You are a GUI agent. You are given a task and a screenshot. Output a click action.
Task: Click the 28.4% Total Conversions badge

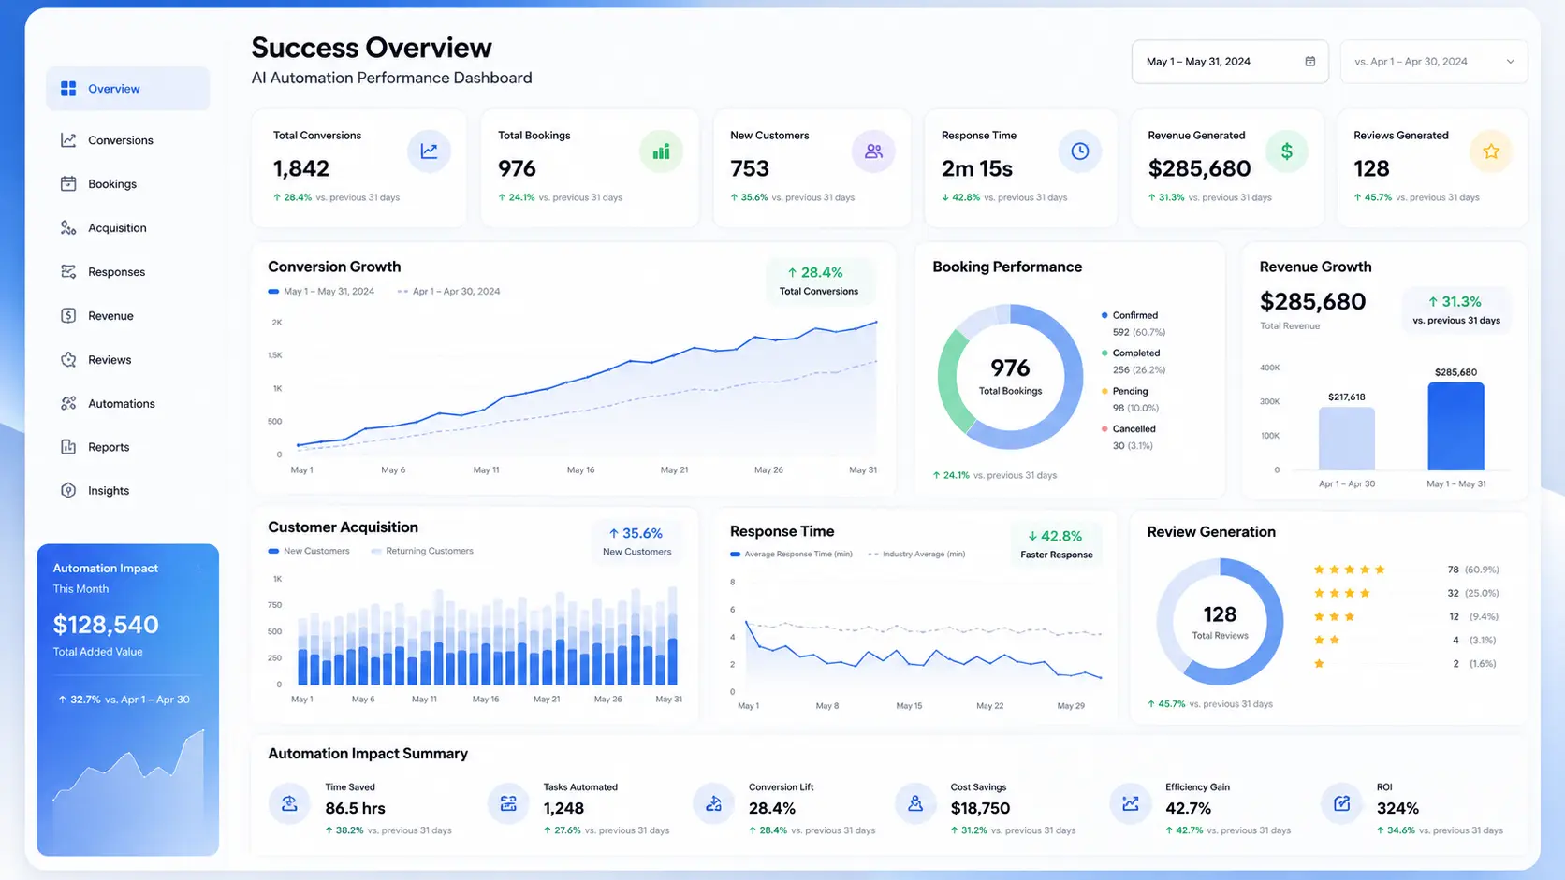pyautogui.click(x=819, y=281)
